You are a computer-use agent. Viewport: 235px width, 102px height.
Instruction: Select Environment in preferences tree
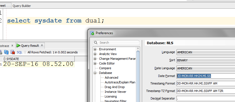107,49
